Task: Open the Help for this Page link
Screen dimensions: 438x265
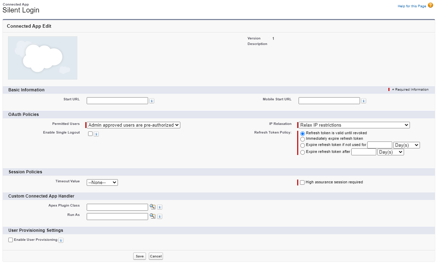Action: (x=412, y=6)
